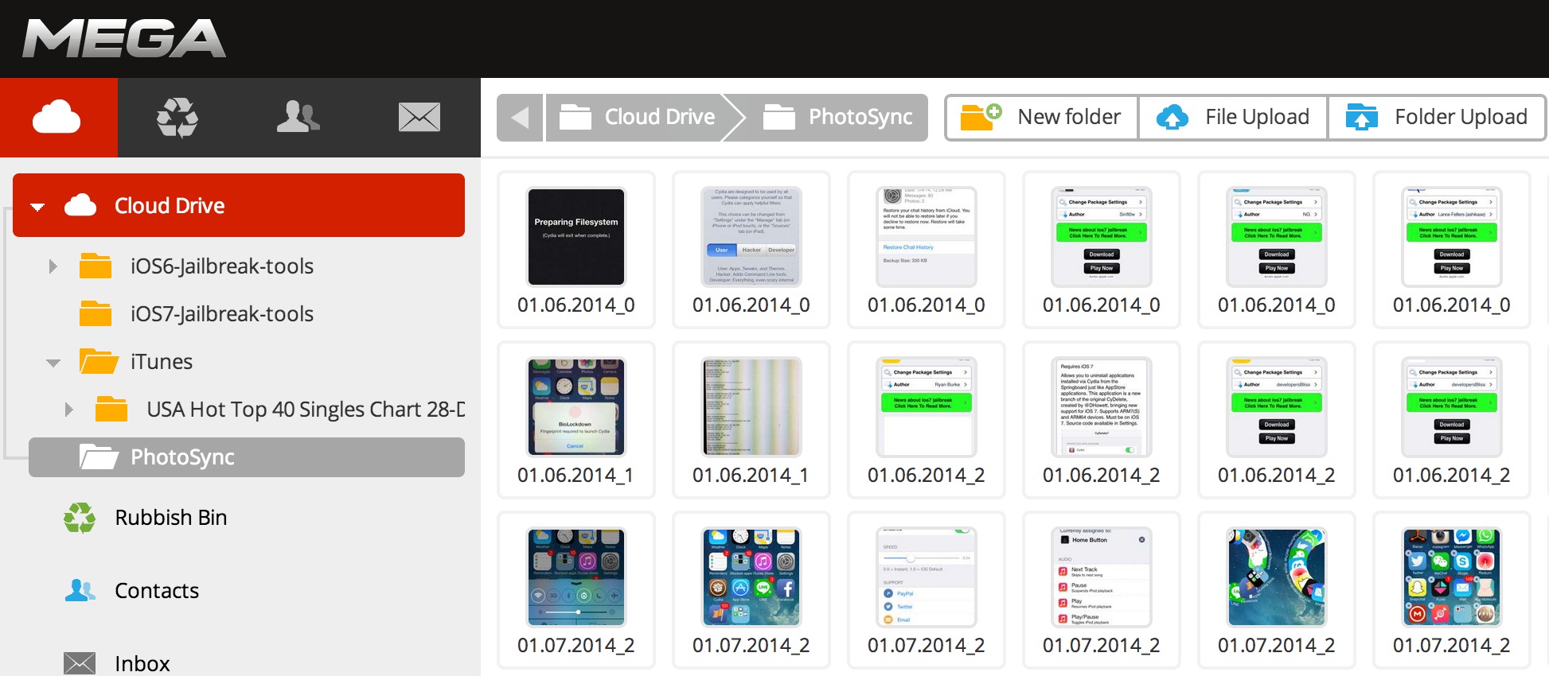This screenshot has width=1549, height=676.
Task: Click the Folder Upload button
Action: (x=1437, y=118)
